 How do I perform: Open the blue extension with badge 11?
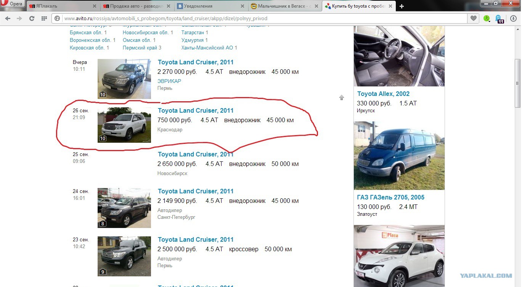[499, 19]
